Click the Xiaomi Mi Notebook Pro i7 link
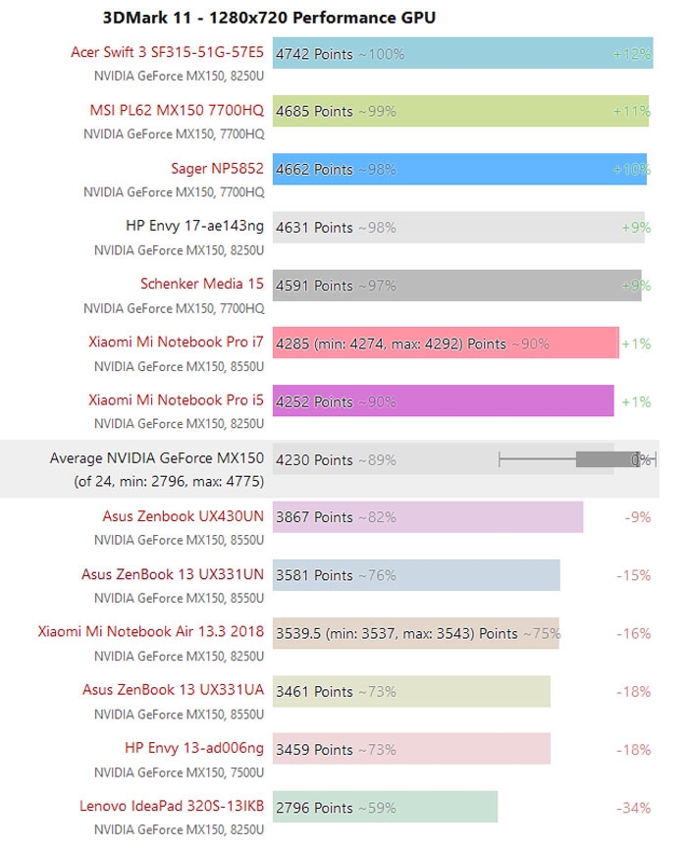The width and height of the screenshot is (687, 850). [176, 343]
